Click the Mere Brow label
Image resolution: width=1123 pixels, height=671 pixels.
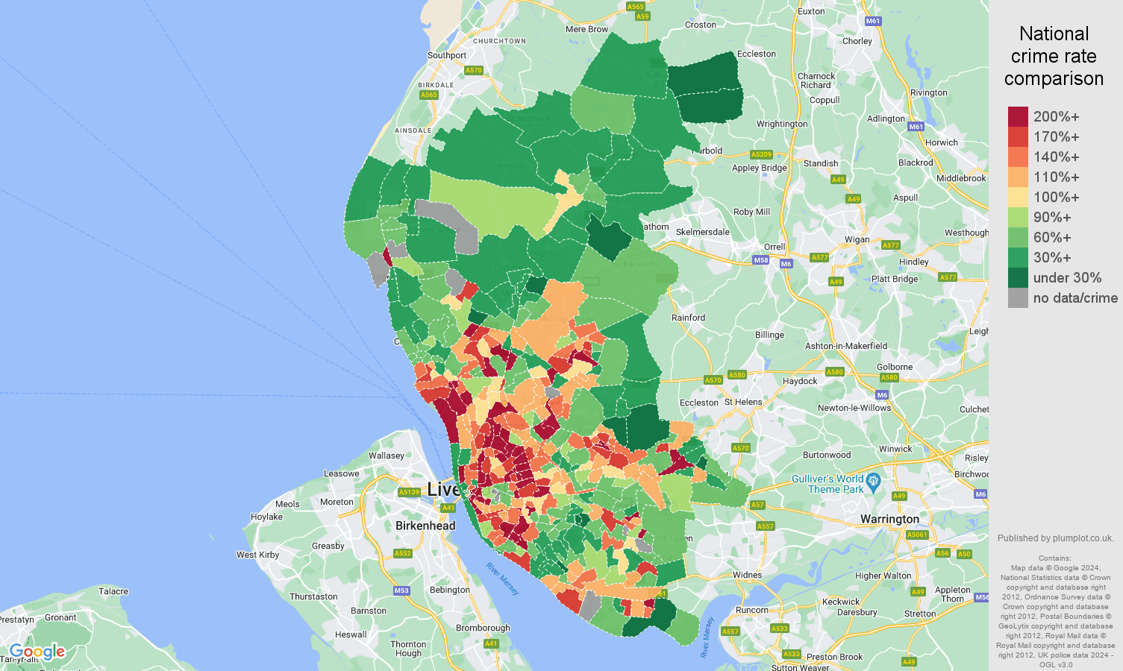tap(586, 29)
